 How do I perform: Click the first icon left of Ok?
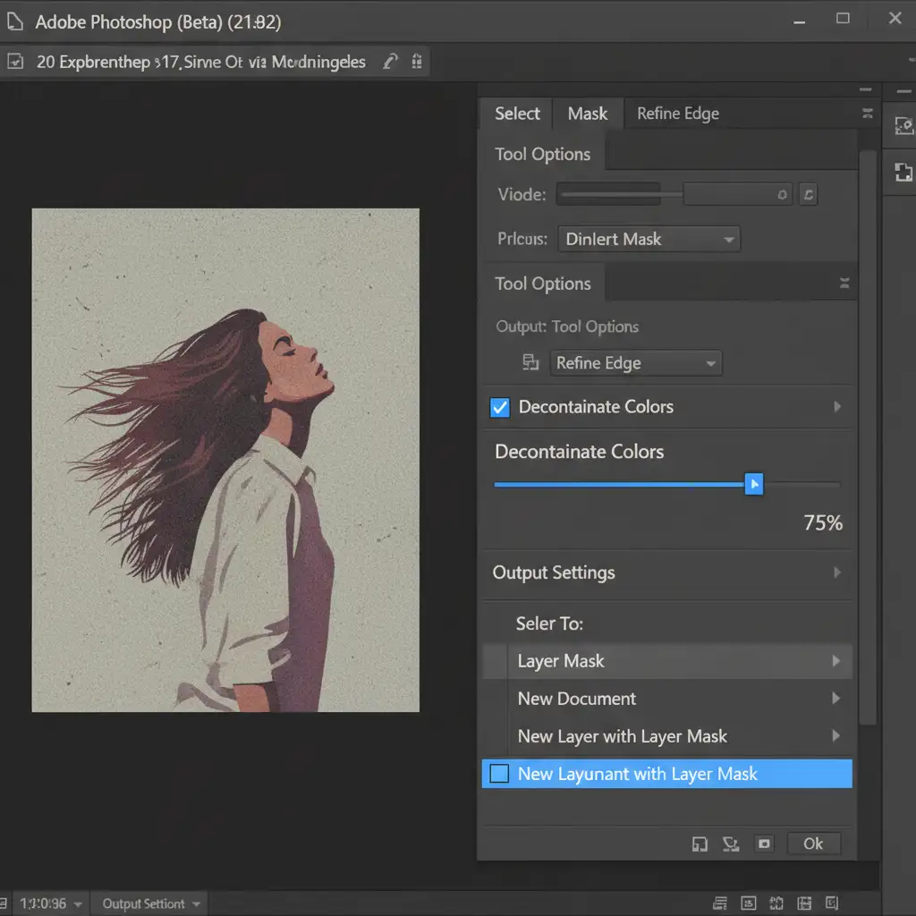pyautogui.click(x=700, y=844)
